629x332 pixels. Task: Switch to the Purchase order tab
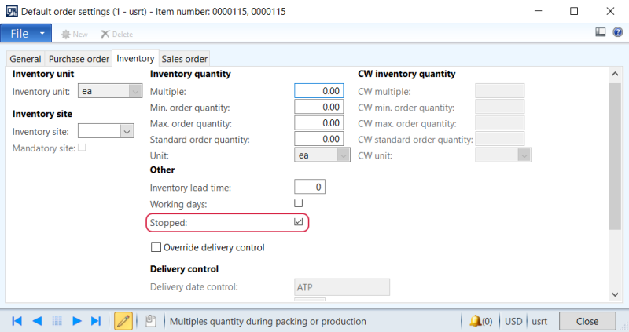[79, 59]
